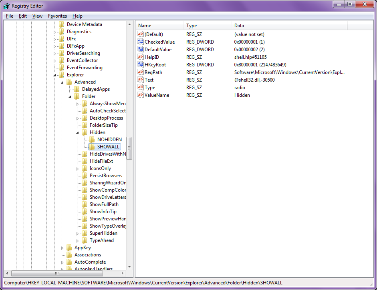Screen dimensions: 377x290
Task: Click the (Default) string value icon
Action: 141,34
